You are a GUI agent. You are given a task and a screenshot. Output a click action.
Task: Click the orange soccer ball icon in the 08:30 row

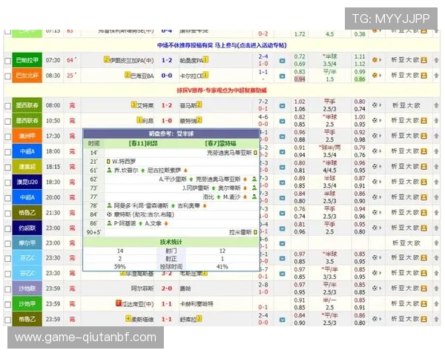[x=375, y=76]
